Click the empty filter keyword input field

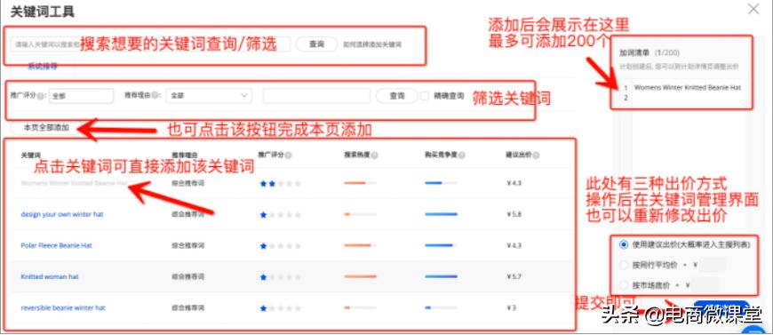point(316,96)
